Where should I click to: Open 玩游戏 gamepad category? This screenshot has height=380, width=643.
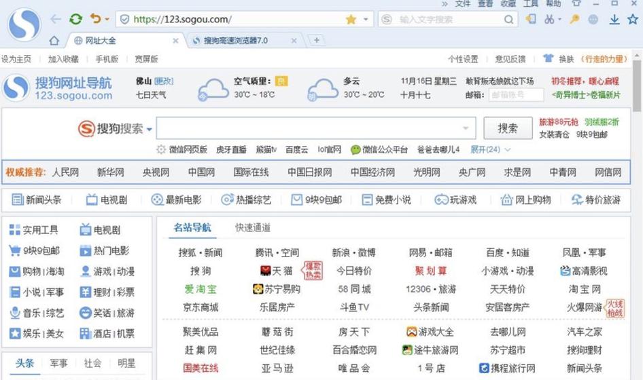[x=455, y=199]
